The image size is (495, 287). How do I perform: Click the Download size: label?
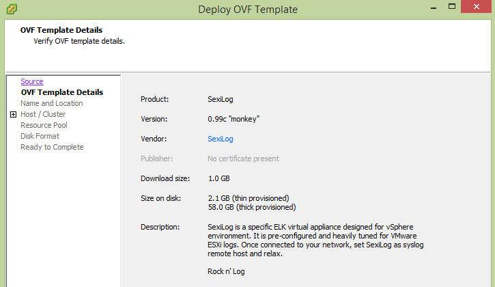[x=165, y=178]
